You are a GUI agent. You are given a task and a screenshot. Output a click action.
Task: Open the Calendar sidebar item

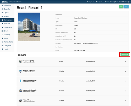click(7, 9)
